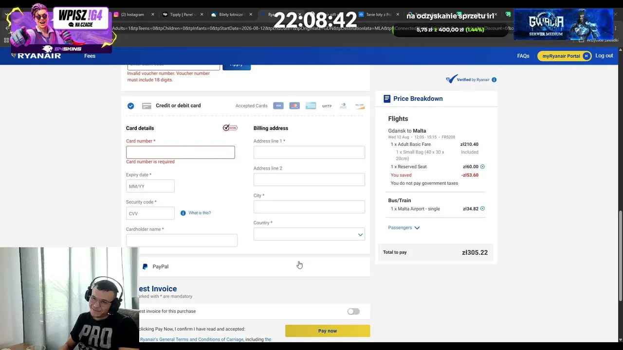
Task: Click the Expiry date MM/YY field
Action: (x=150, y=186)
